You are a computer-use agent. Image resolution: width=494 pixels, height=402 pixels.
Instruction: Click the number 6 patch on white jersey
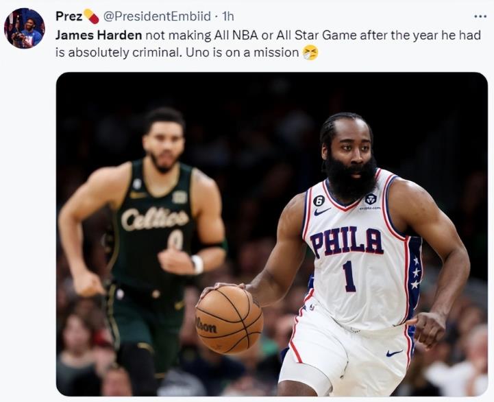point(317,199)
